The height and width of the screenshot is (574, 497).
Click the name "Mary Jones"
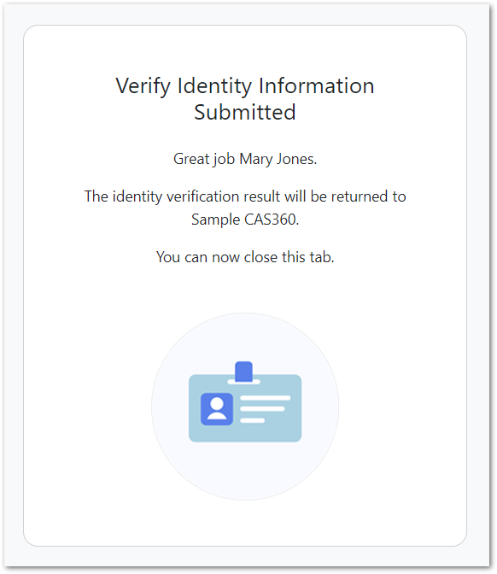coord(277,159)
